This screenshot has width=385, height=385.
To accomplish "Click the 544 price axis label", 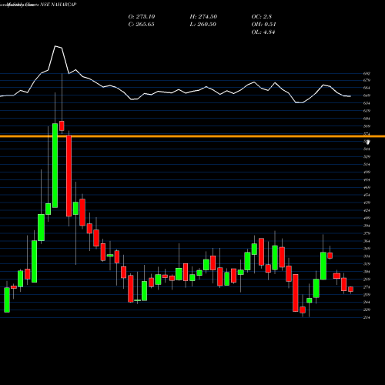I will tap(367, 149).
